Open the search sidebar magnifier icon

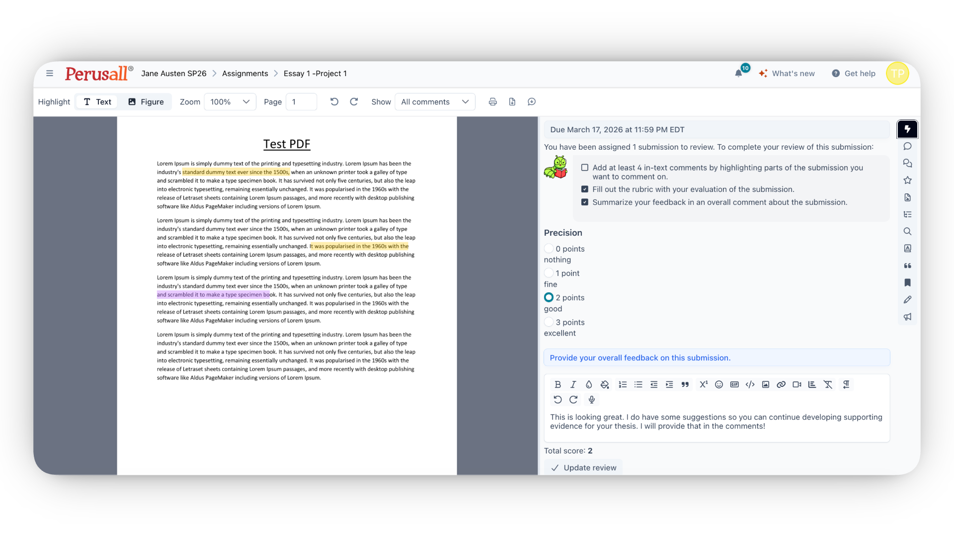[x=907, y=231]
